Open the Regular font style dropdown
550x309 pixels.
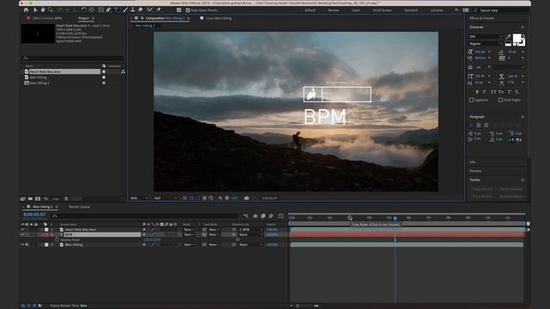click(486, 44)
